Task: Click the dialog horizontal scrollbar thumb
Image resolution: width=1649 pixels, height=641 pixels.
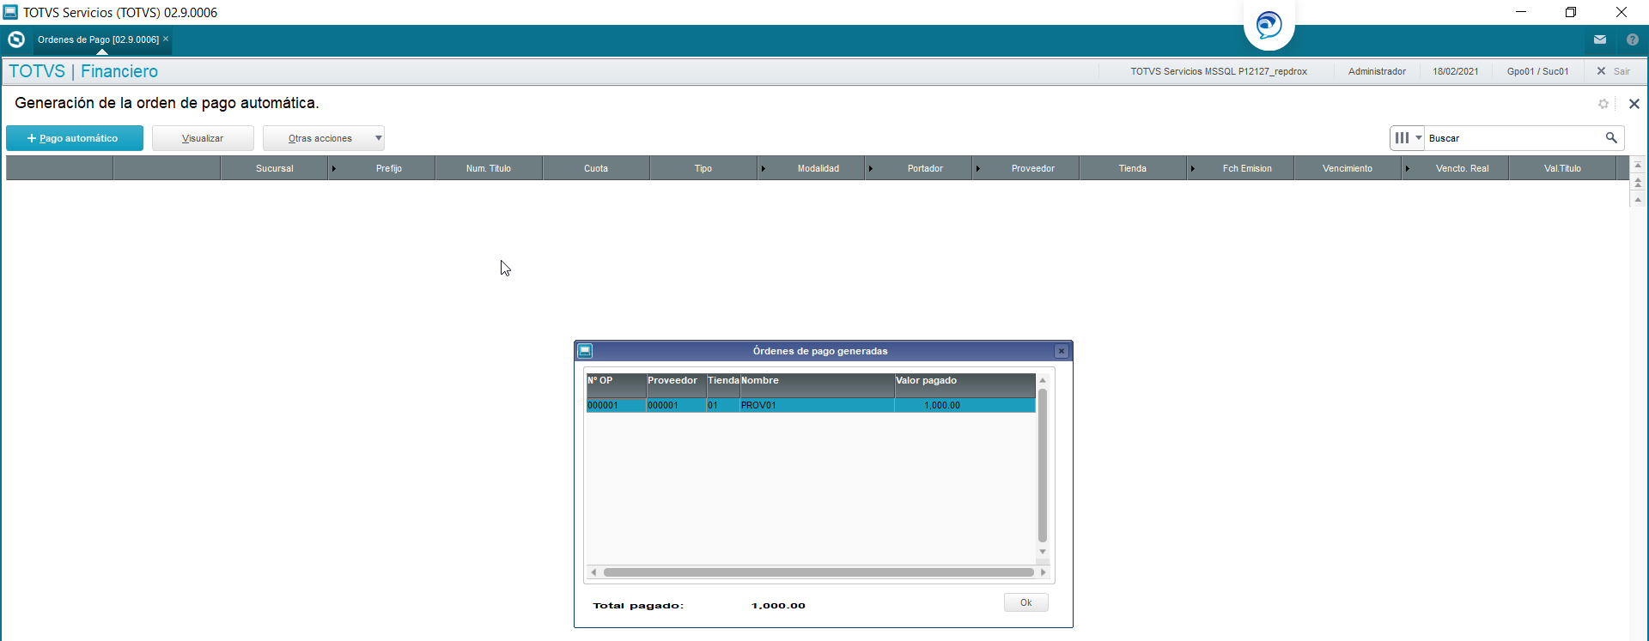Action: pos(818,572)
